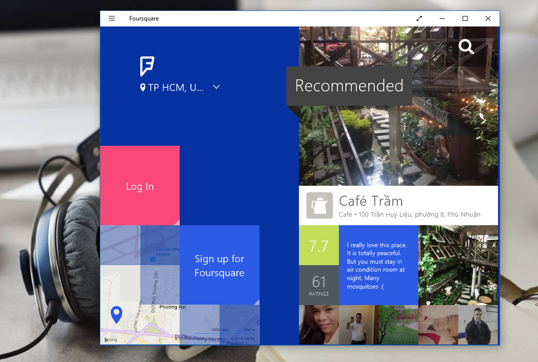Open search with the magnifying glass icon
This screenshot has width=538, height=362.
[x=466, y=46]
